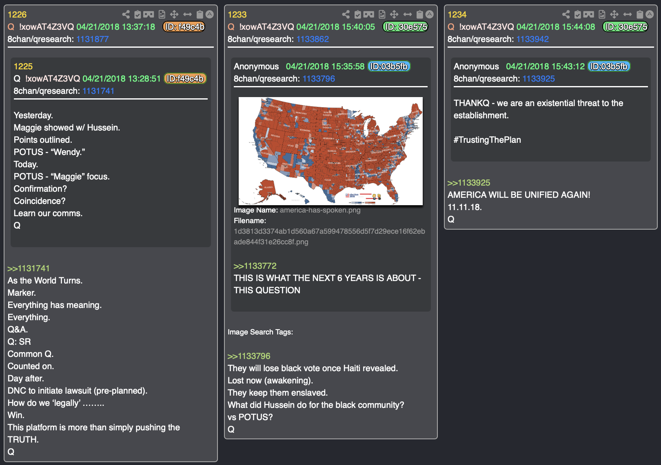
Task: Click the line 'Learn our comms.'
Action: [48, 213]
